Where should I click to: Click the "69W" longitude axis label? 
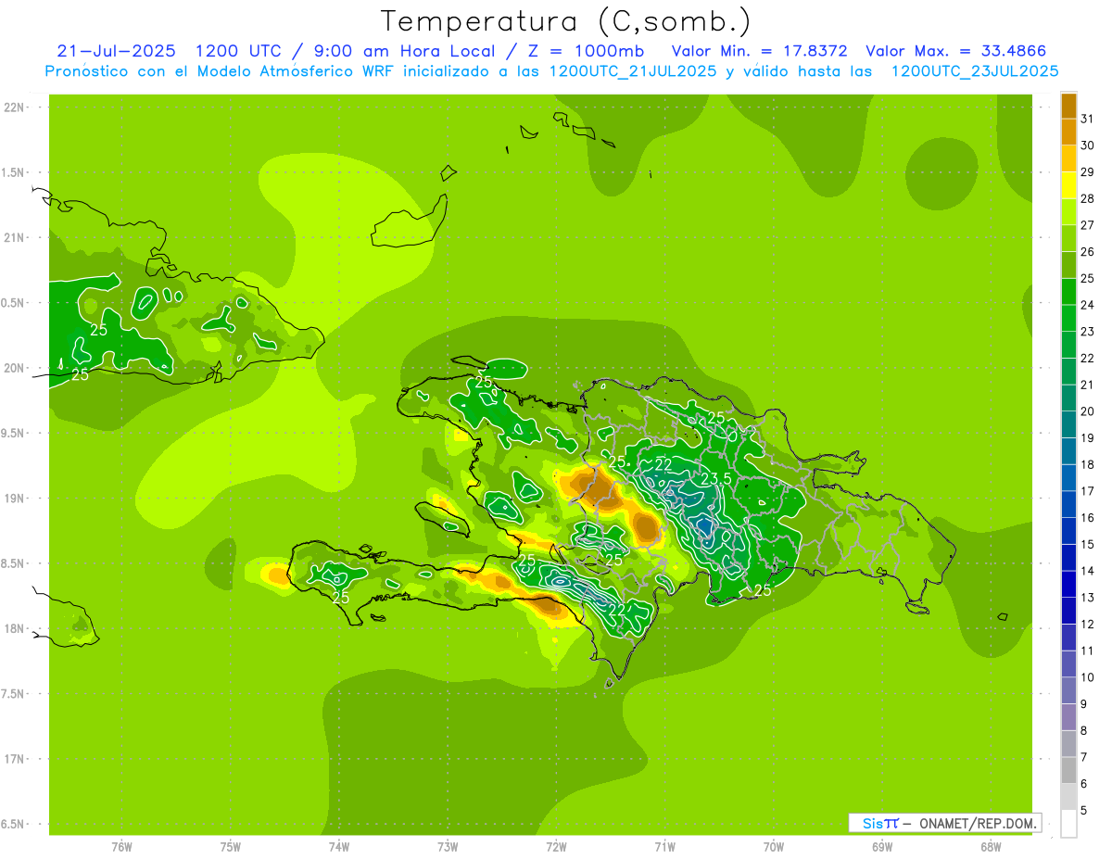pos(881,847)
